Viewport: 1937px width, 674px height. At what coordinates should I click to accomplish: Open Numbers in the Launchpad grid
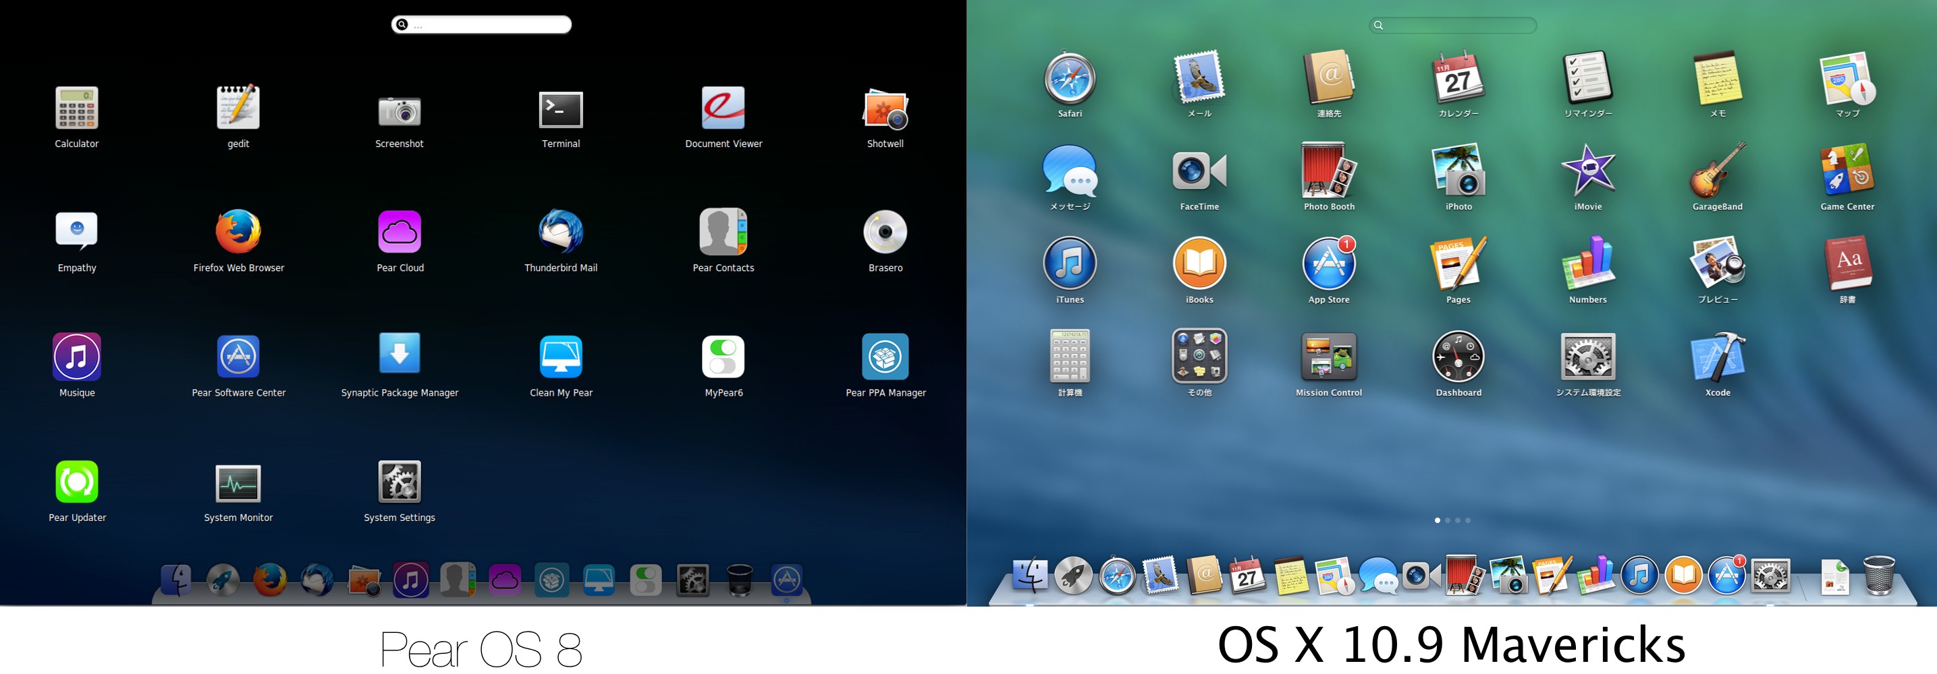[1588, 264]
